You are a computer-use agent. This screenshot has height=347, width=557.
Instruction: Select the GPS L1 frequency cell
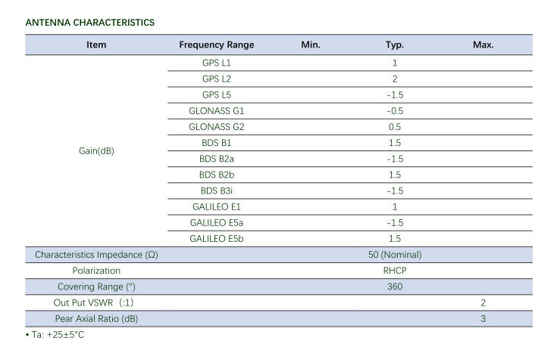pyautogui.click(x=216, y=64)
